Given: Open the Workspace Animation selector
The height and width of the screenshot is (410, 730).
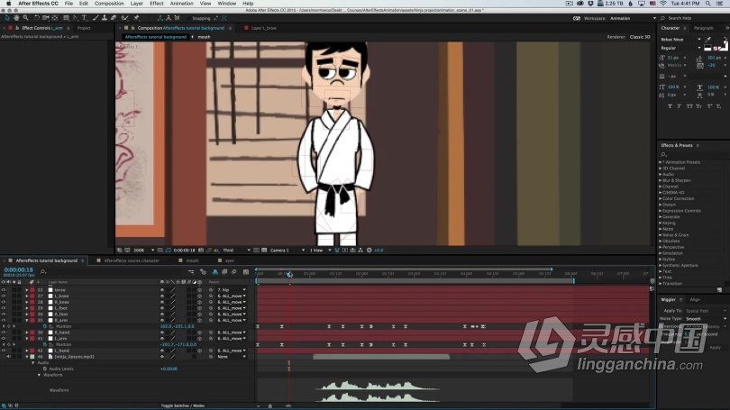Looking at the screenshot, I should pyautogui.click(x=633, y=18).
